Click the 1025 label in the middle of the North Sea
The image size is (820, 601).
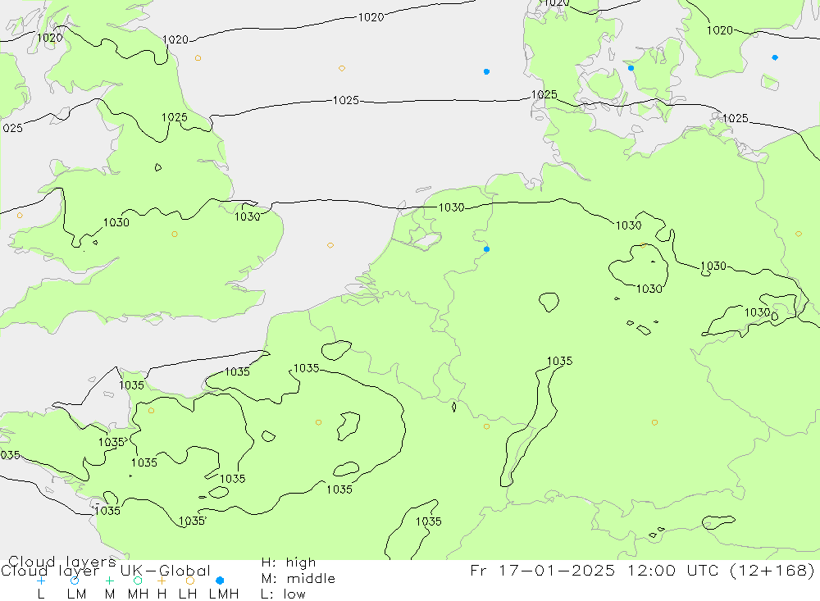tap(346, 100)
